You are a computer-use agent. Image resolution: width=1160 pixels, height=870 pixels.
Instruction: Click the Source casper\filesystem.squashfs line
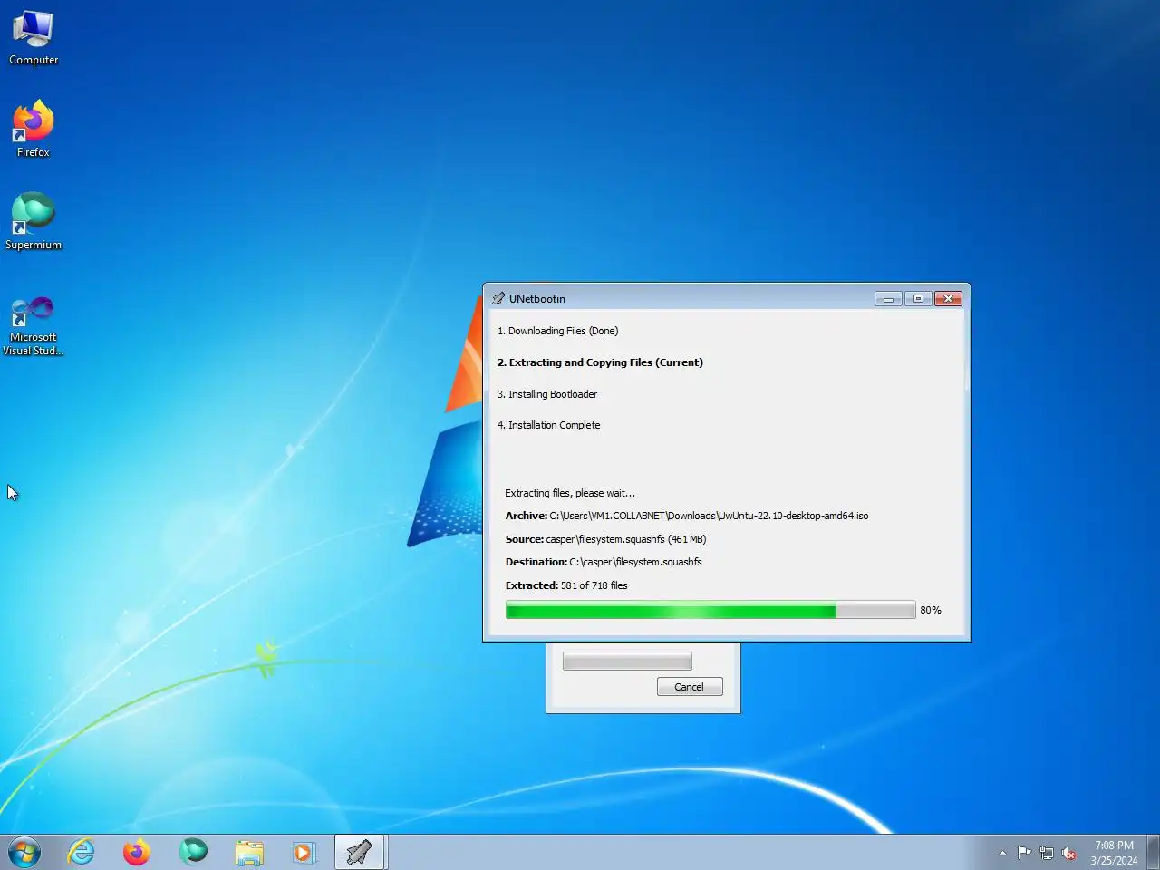pos(605,539)
